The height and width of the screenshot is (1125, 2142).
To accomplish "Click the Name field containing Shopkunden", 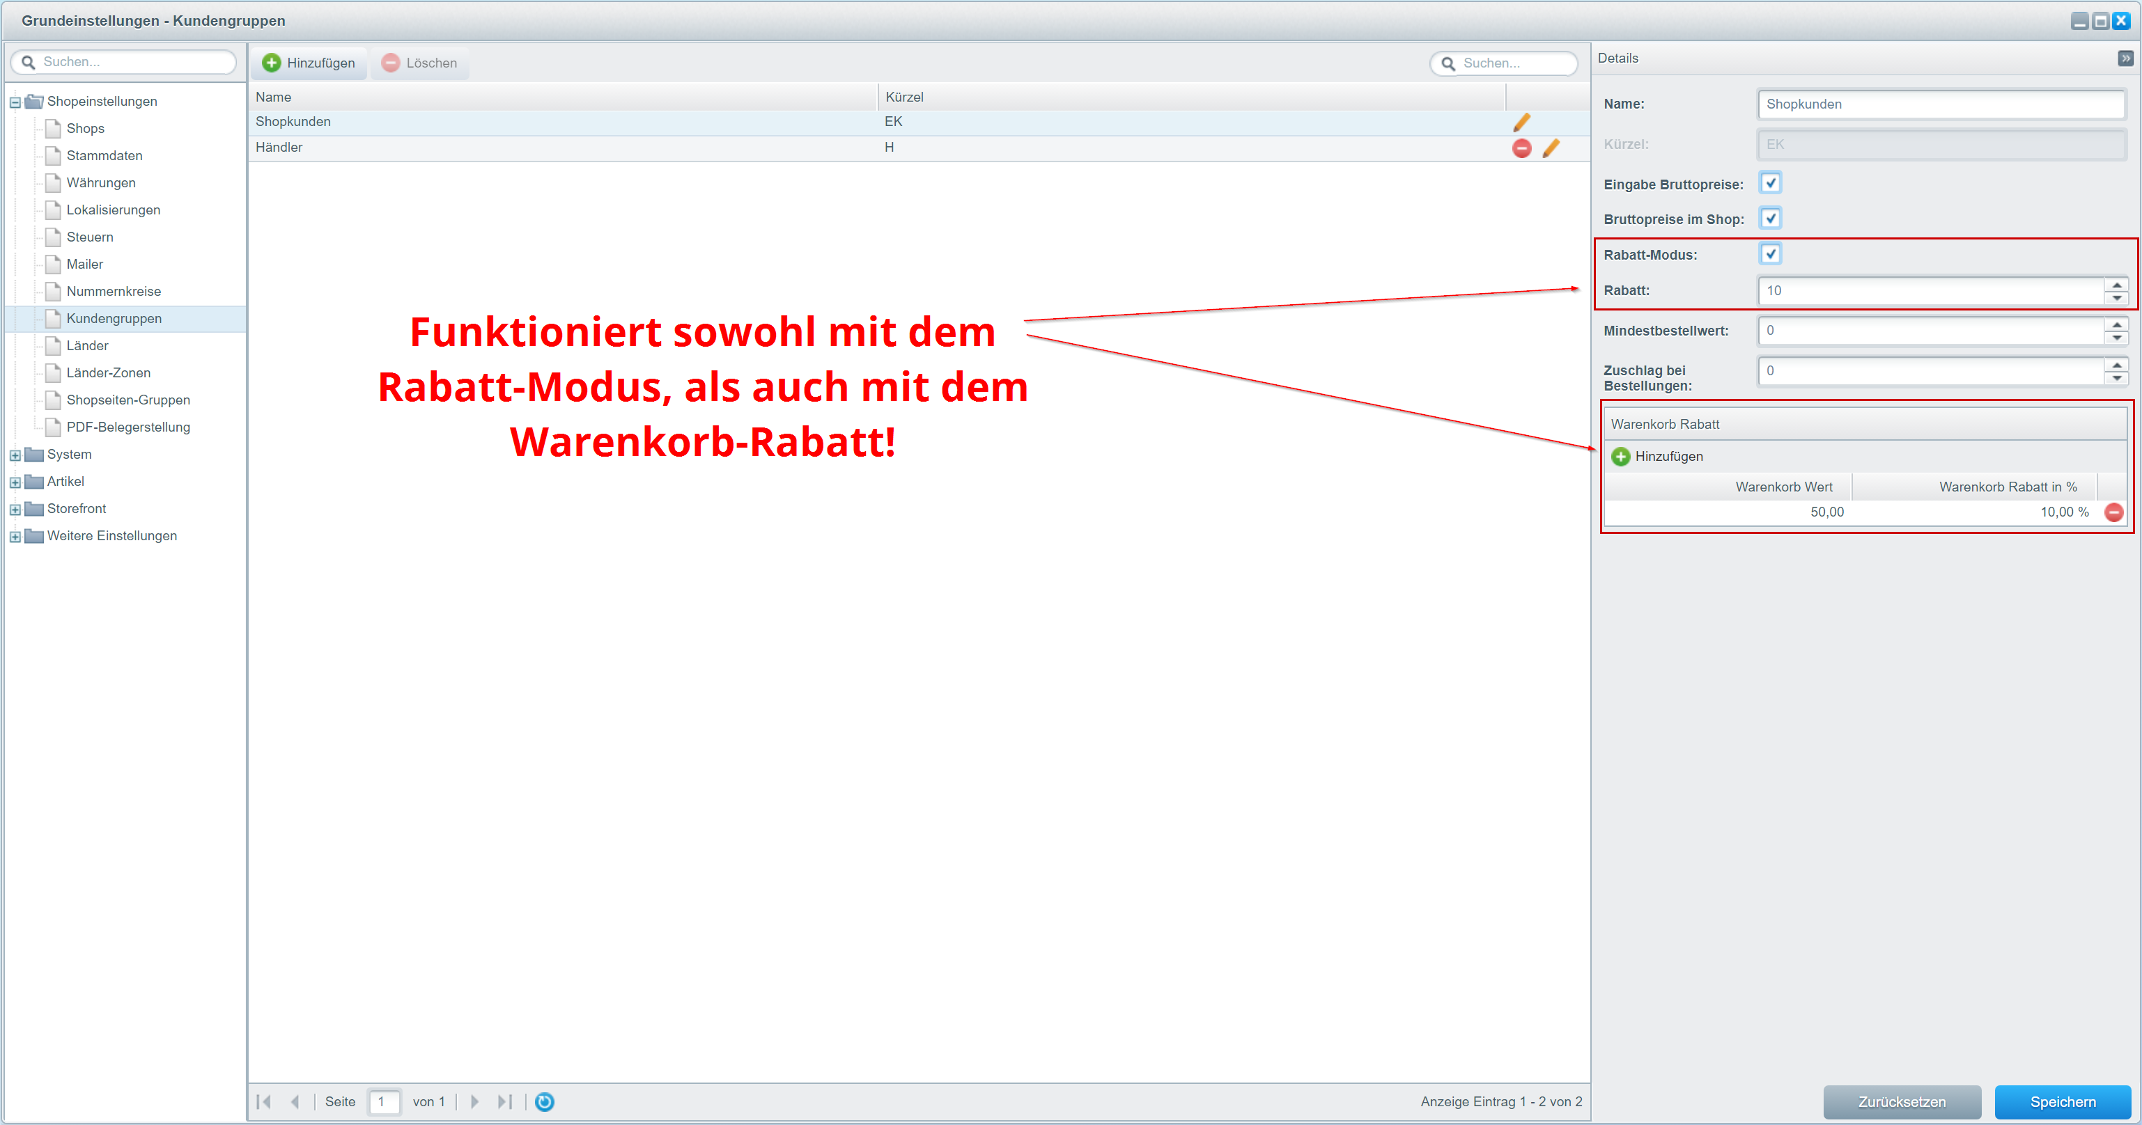I will [x=1941, y=104].
